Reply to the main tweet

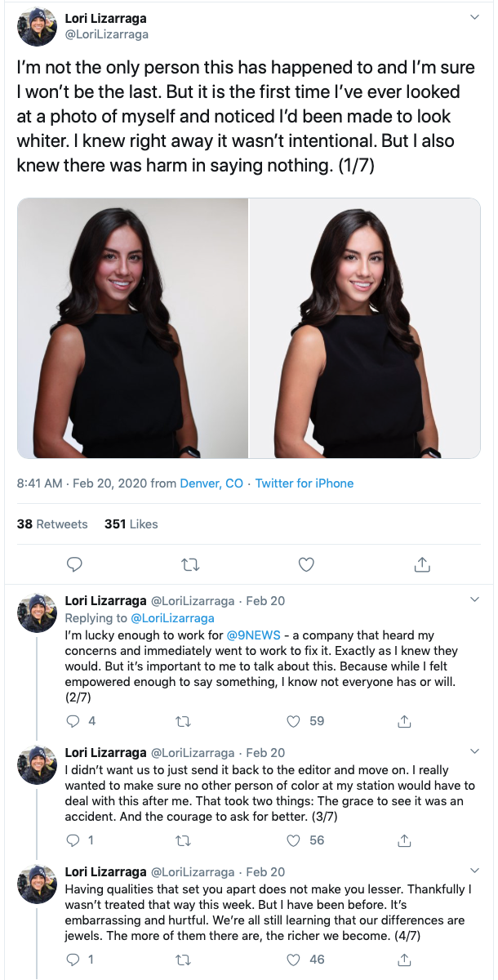[x=74, y=563]
